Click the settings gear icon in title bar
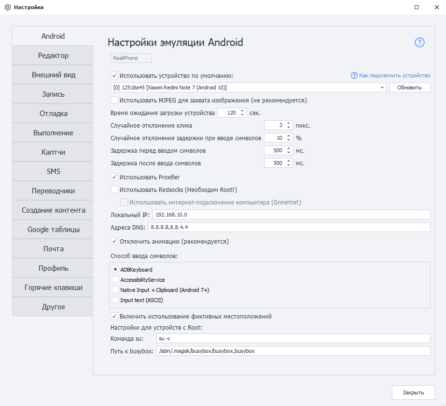 (x=8, y=7)
